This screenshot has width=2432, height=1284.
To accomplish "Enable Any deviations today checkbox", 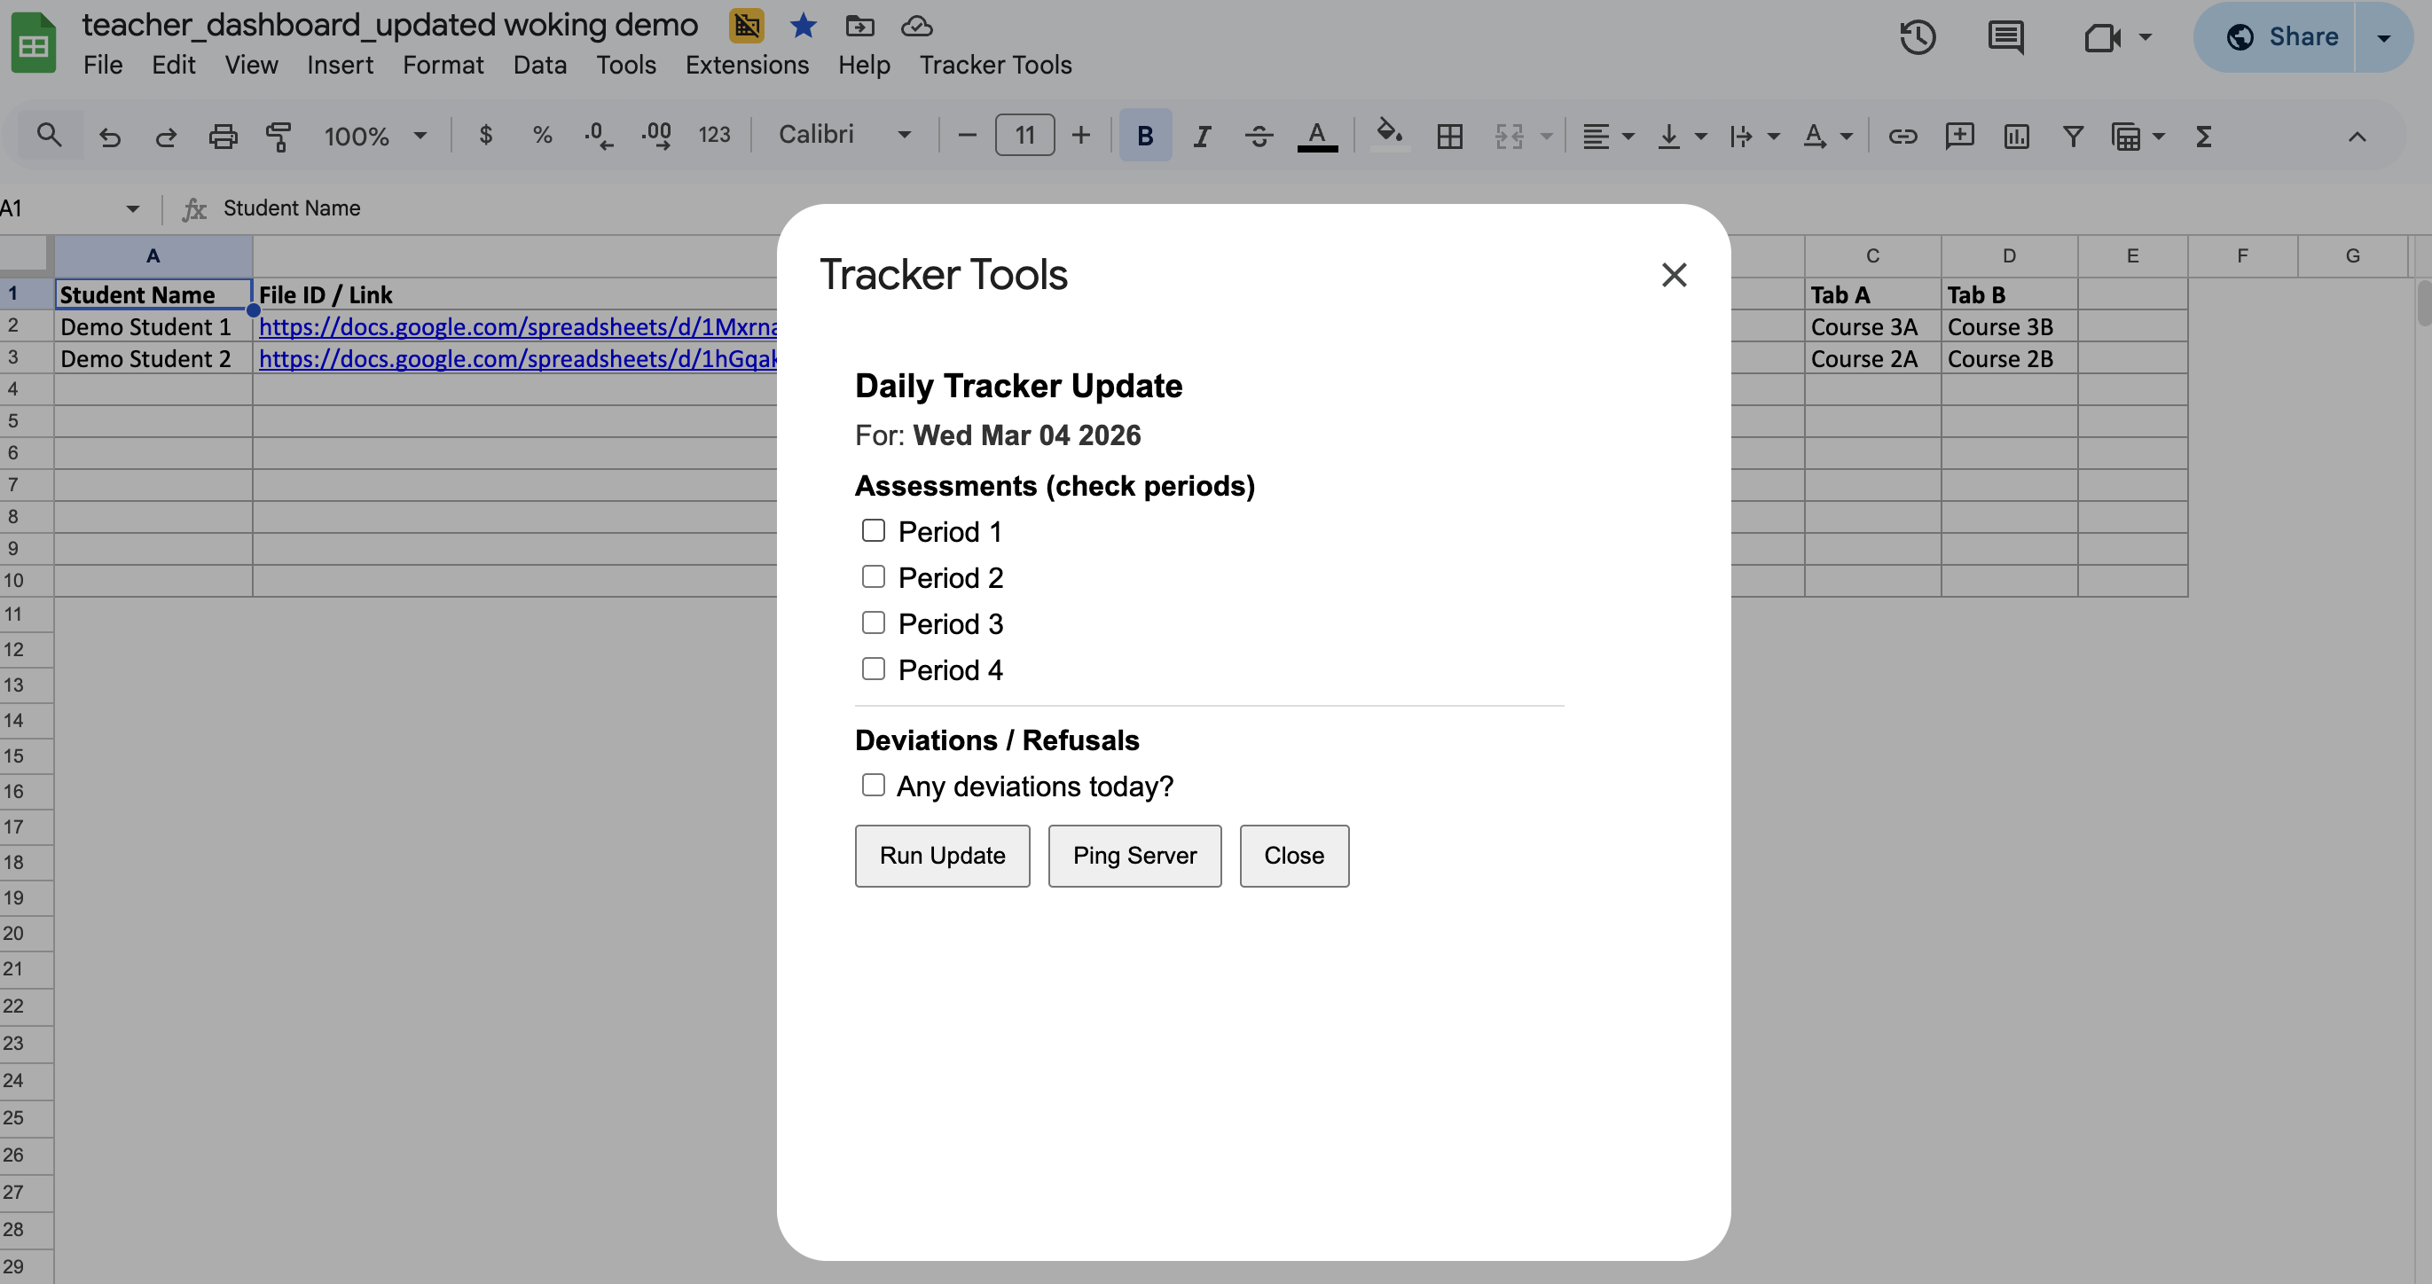I will [874, 786].
